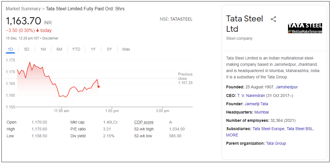This screenshot has width=331, height=163.
Task: Switch to the 1M chart range
Action: (43, 49)
